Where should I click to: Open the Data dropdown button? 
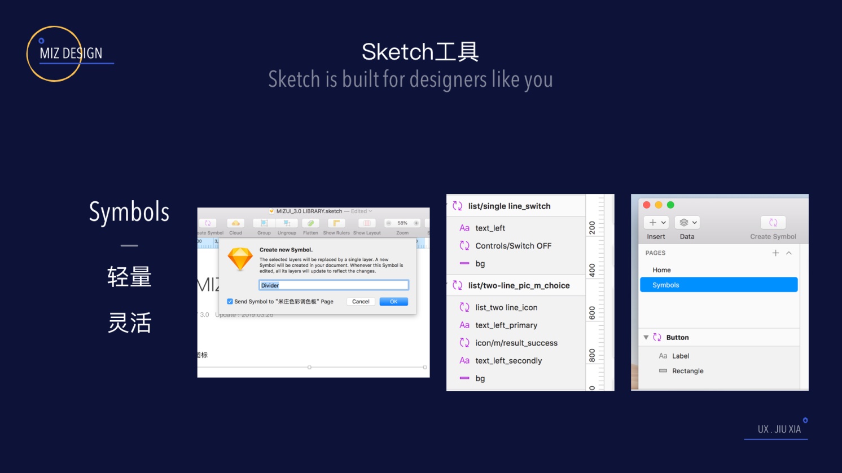(x=687, y=223)
